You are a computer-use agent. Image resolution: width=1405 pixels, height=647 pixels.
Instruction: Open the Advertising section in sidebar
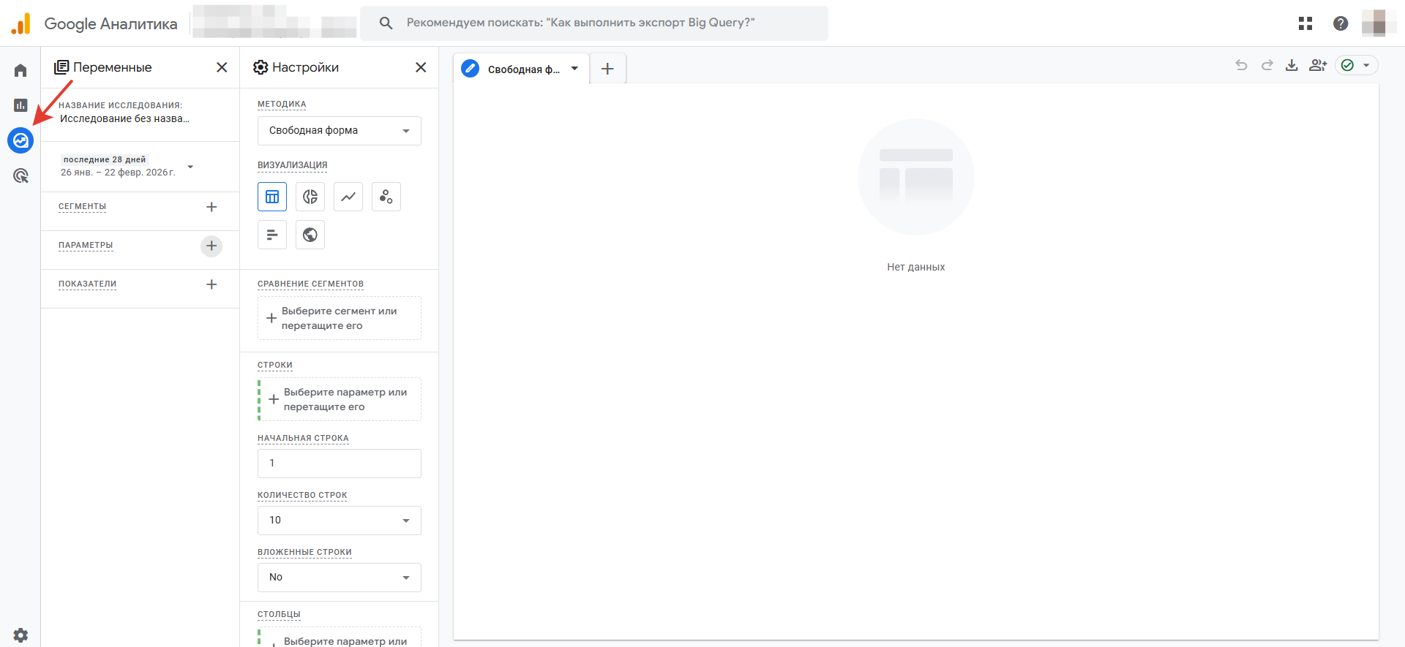[20, 175]
